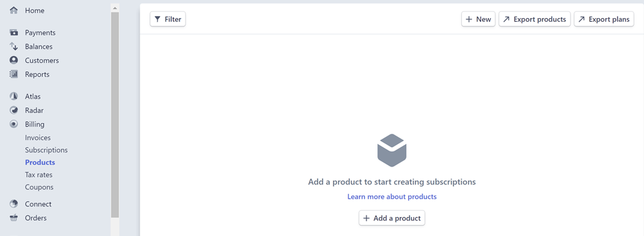Go to Invoices under Billing
644x236 pixels.
point(38,138)
